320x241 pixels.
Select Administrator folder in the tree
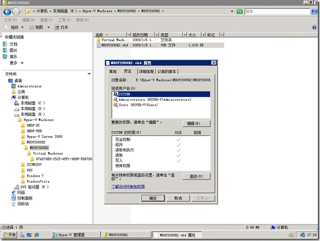[29, 87]
